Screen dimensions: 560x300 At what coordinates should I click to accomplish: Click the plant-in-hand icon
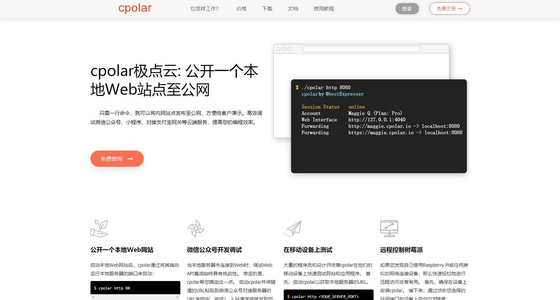[99, 228]
